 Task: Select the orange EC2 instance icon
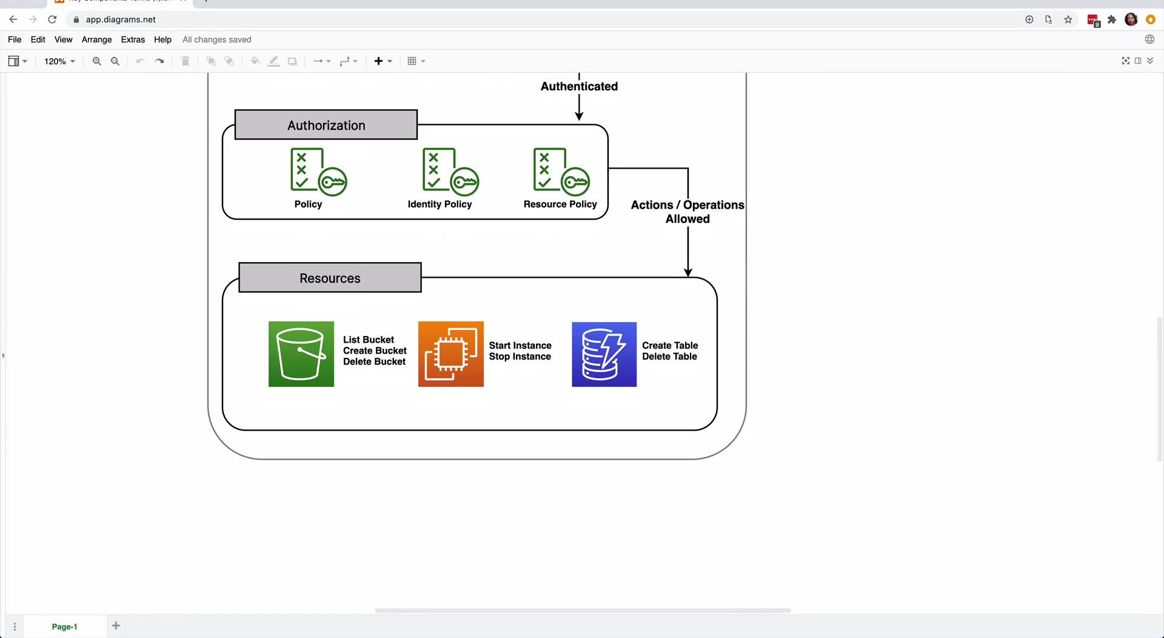[x=451, y=354]
